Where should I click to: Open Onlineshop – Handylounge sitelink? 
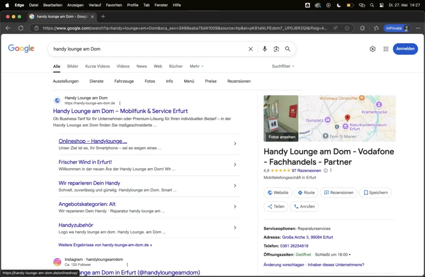click(x=93, y=141)
